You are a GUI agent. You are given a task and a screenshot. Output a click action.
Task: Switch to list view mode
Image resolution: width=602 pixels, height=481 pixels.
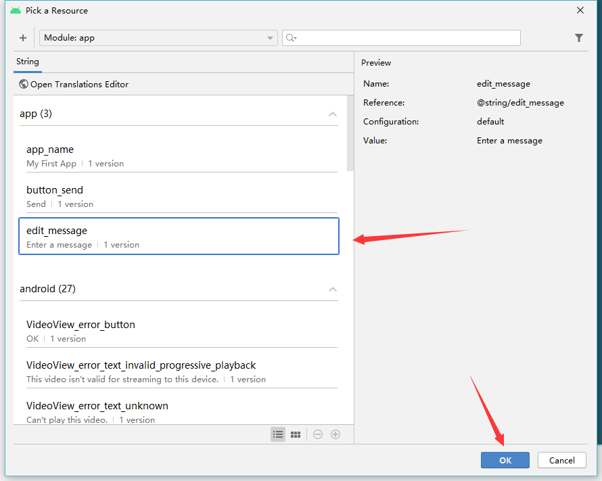click(x=278, y=434)
